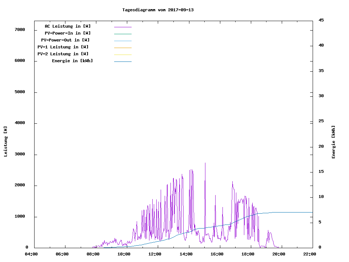The height and width of the screenshot is (262, 349).
Task: Click the chart title Tagesdiagramm vom 2017-09-13
Action: pyautogui.click(x=158, y=10)
